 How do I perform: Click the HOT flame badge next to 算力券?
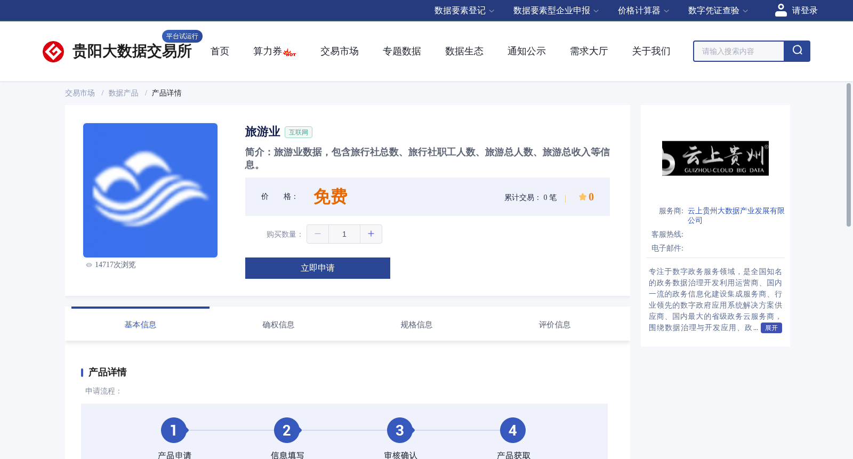coord(289,52)
